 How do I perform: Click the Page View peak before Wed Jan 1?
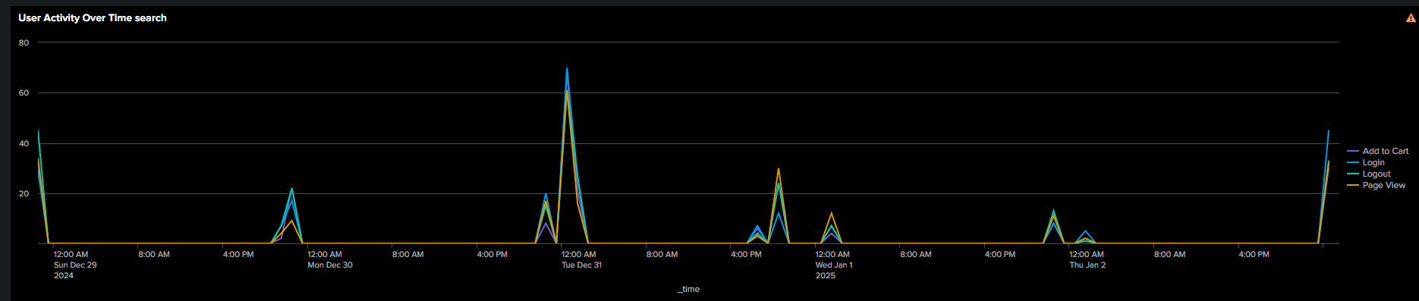(x=779, y=168)
